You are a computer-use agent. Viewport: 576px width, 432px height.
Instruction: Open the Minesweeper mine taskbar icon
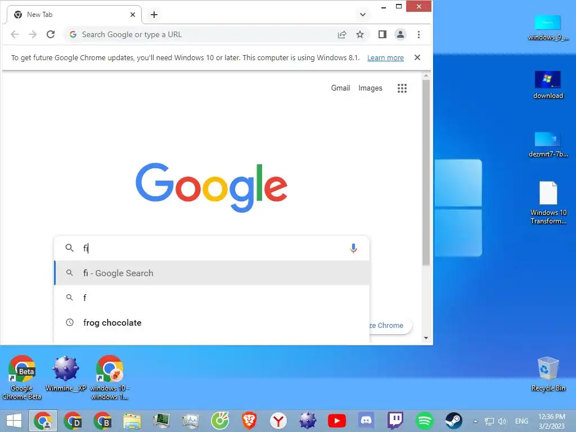click(308, 421)
